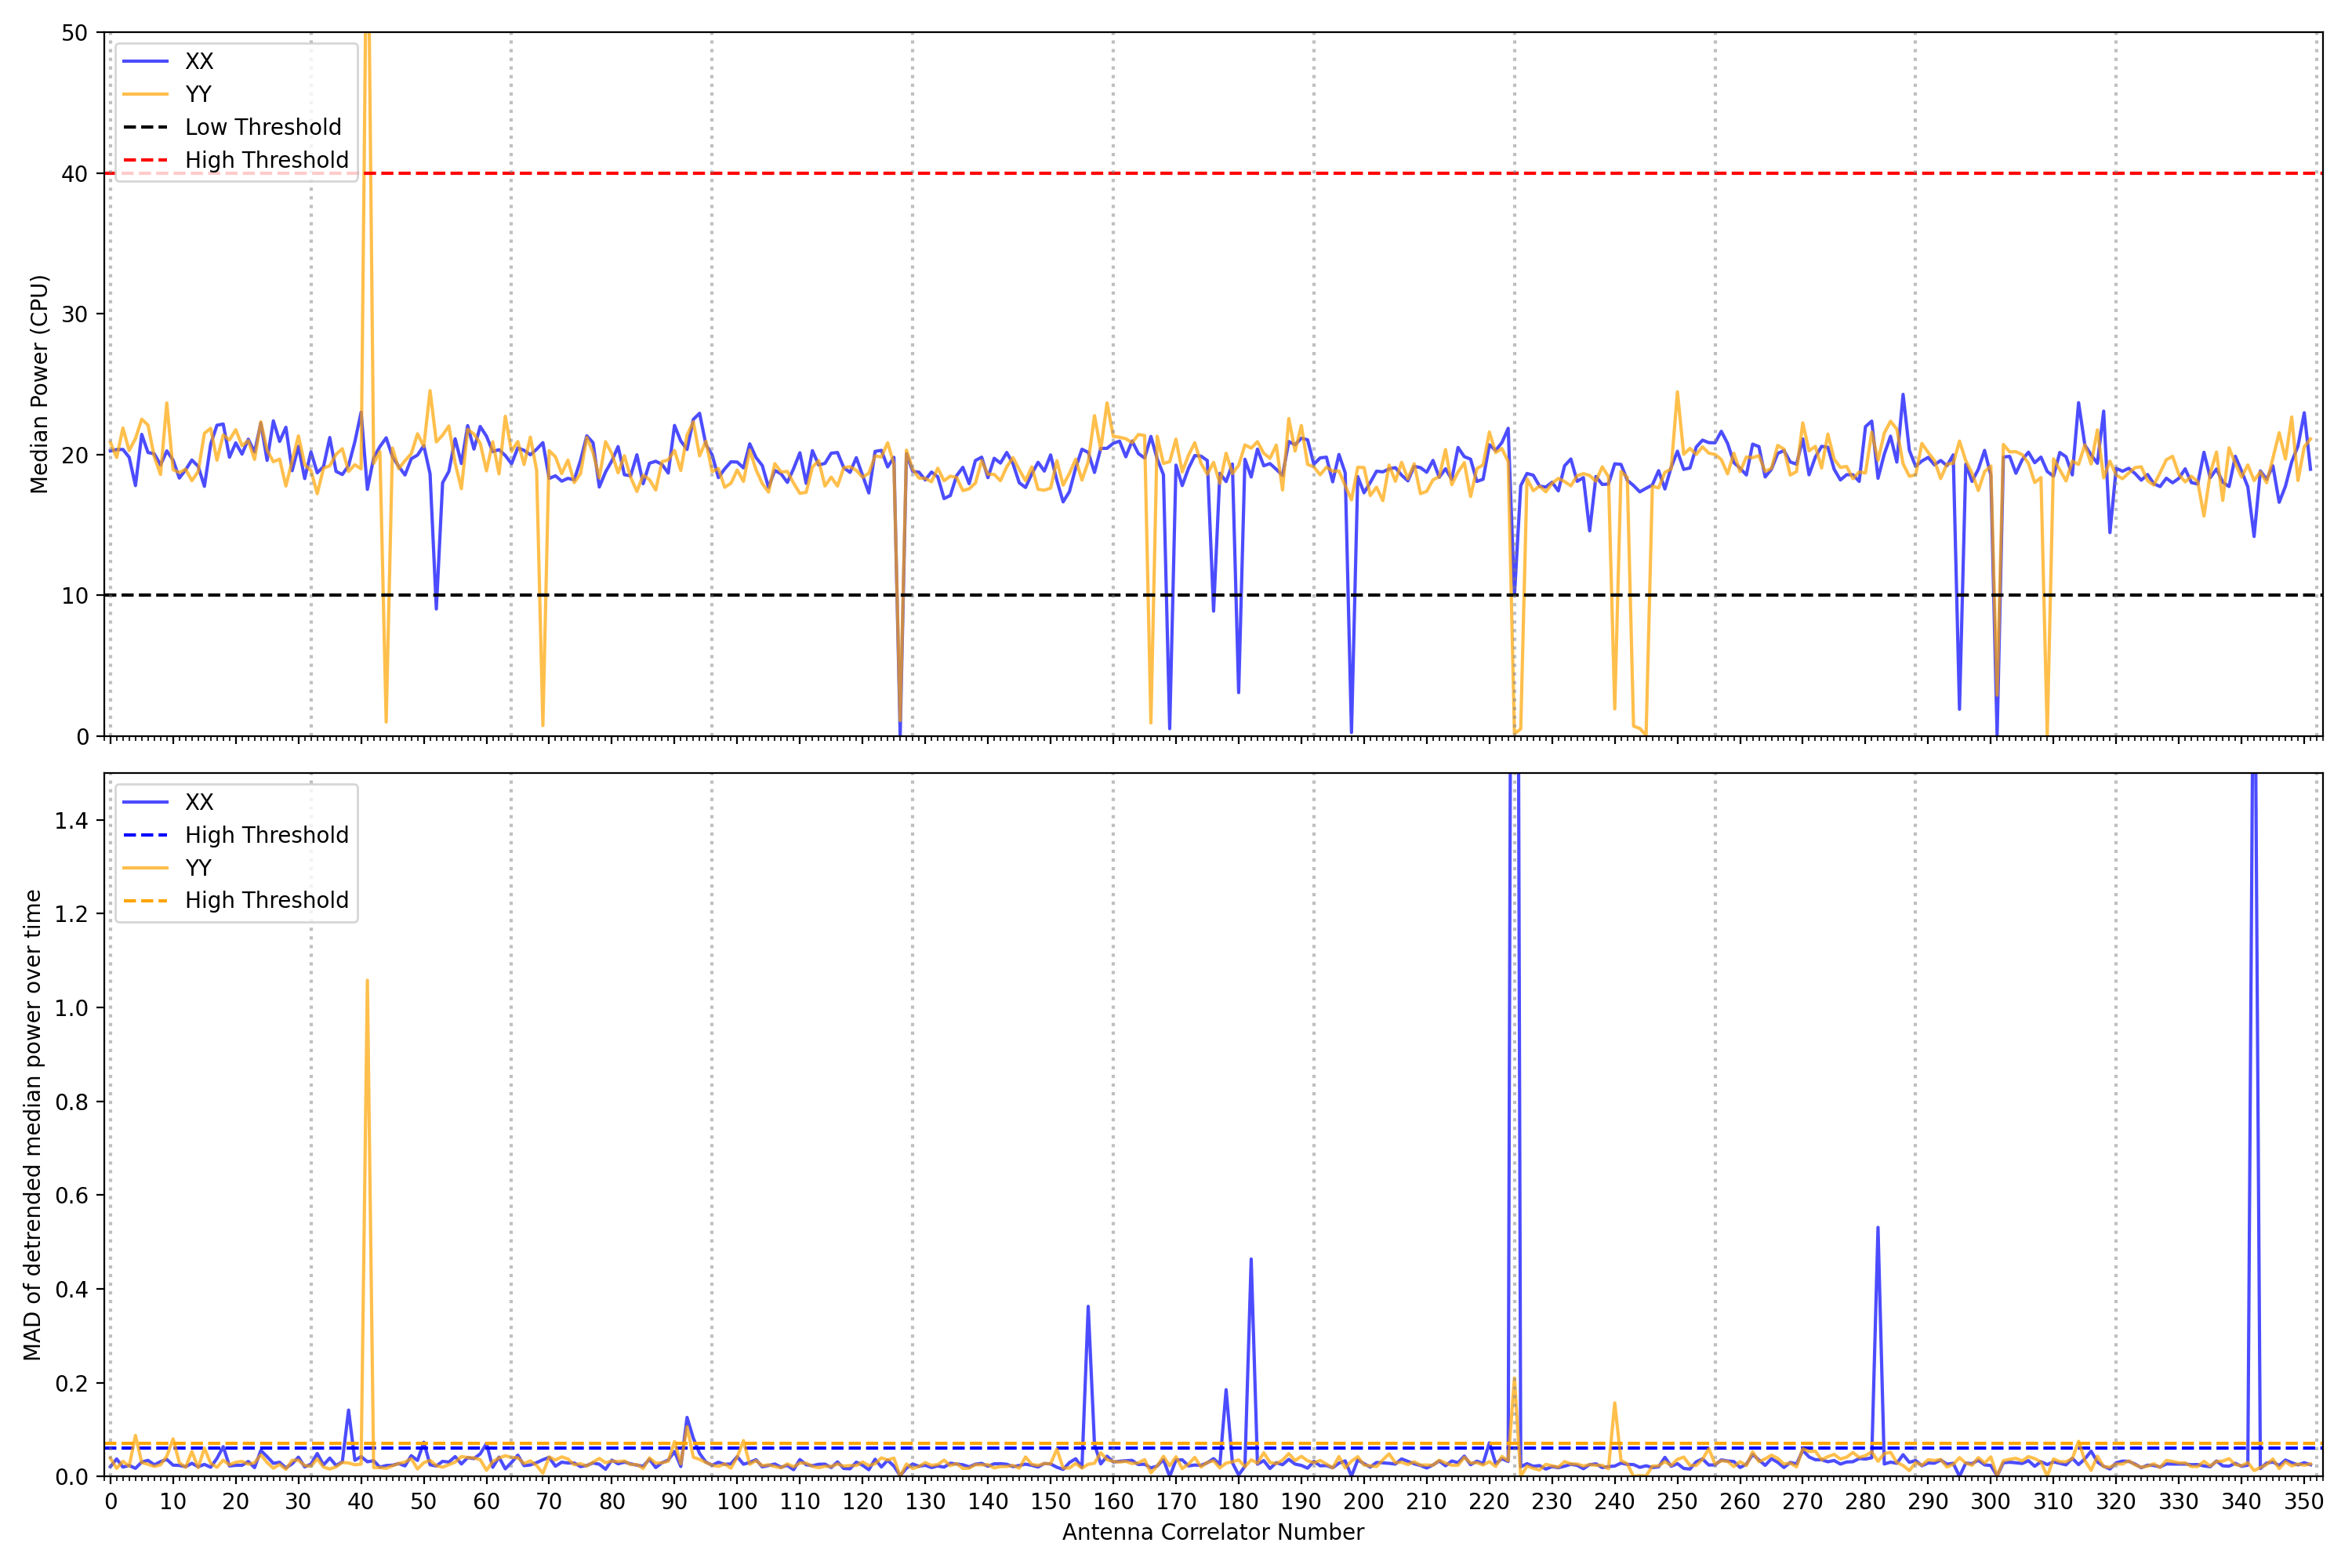Click x-axis tick label 350
This screenshot has width=2352, height=1568.
[x=2303, y=1502]
